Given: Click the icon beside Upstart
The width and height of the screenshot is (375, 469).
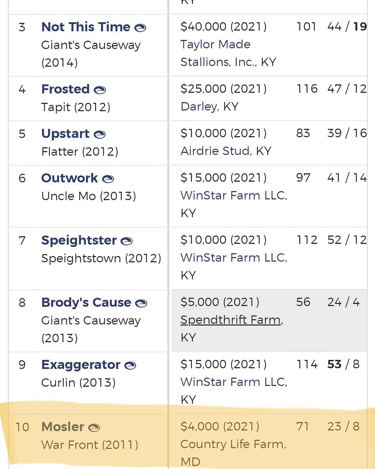Looking at the screenshot, I should pyautogui.click(x=100, y=134).
